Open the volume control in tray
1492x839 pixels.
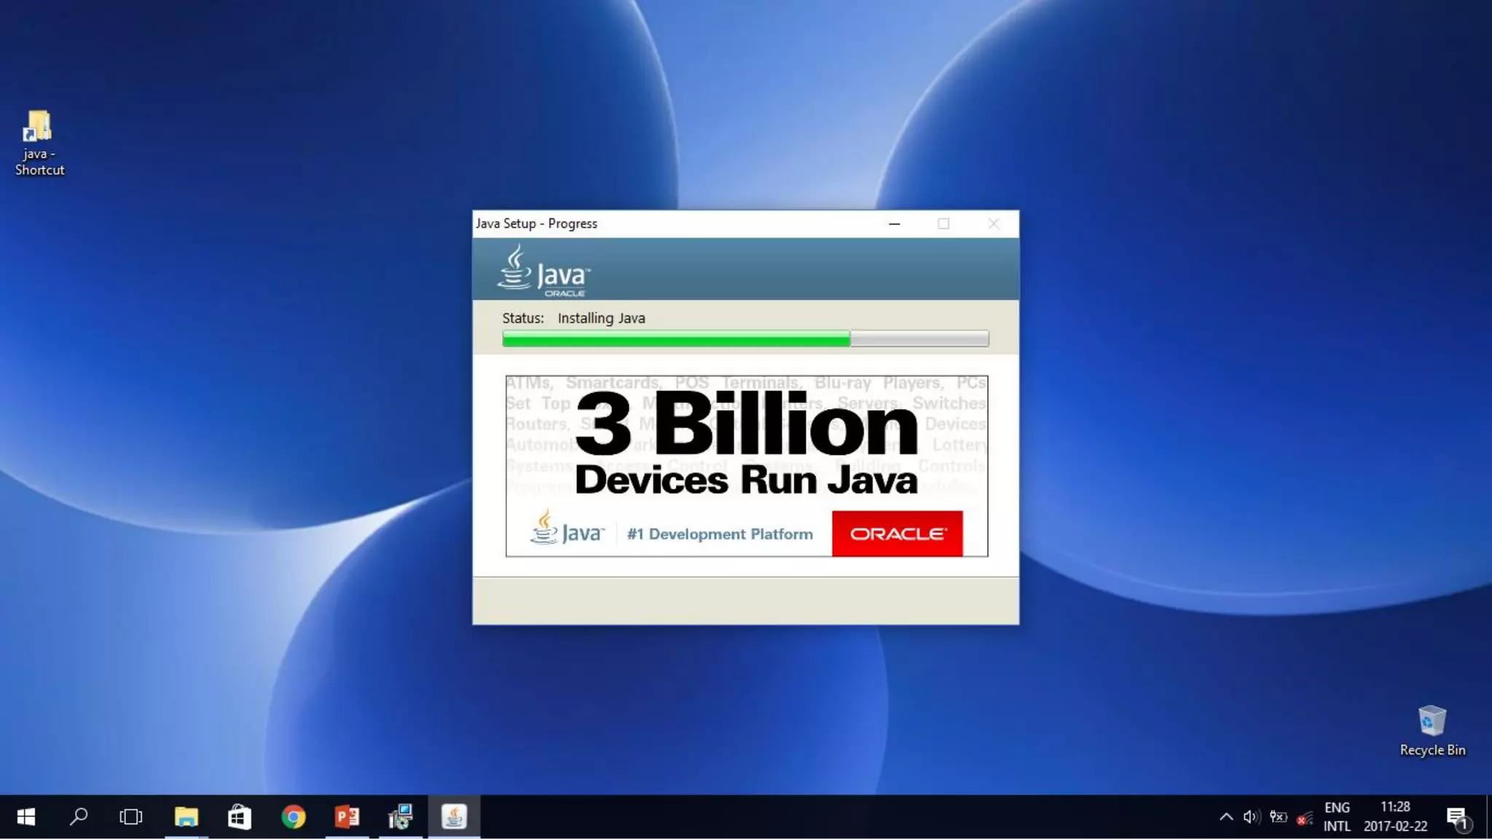click(1251, 817)
